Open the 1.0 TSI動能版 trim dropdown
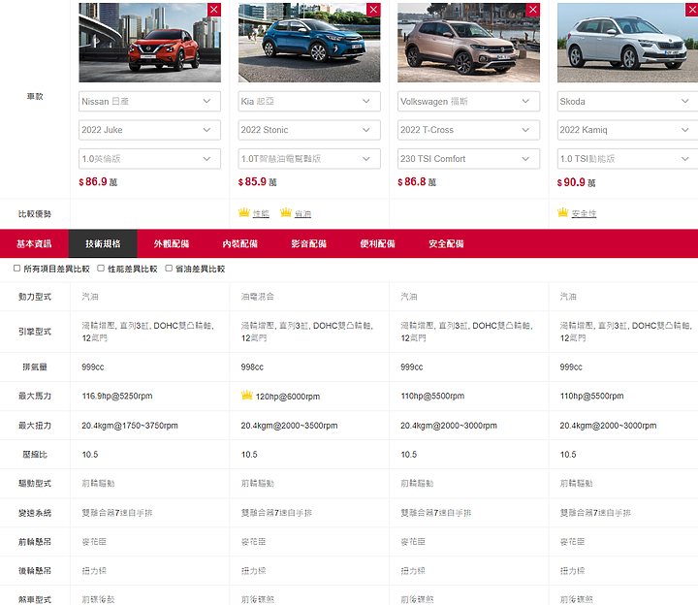698x605 pixels. pyautogui.click(x=627, y=158)
